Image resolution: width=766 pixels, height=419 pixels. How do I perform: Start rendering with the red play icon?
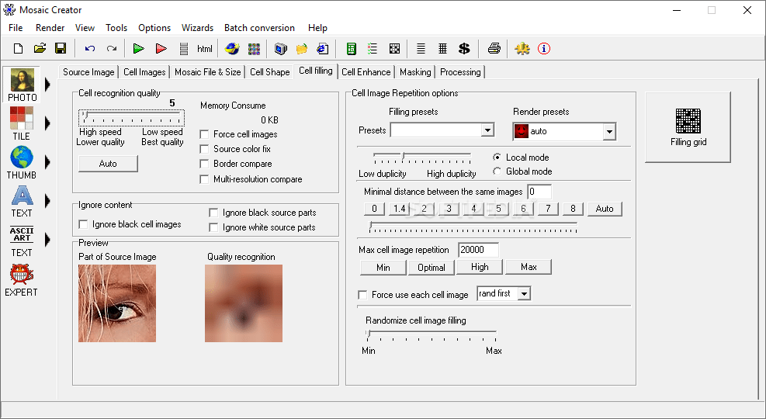point(161,48)
